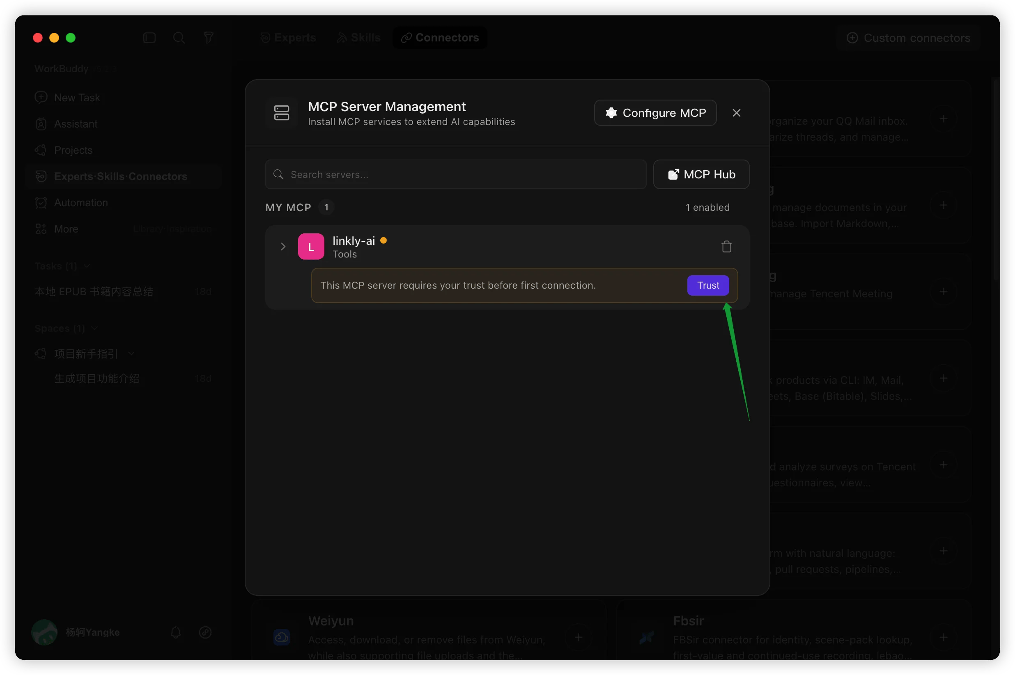Add the Fbsir connector with plus
Image resolution: width=1015 pixels, height=675 pixels.
pyautogui.click(x=944, y=638)
